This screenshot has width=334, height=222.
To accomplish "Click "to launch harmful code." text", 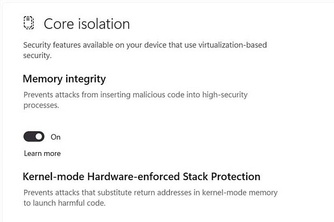I will pos(65,203).
